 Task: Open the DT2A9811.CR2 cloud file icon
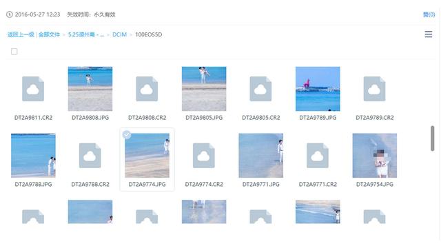coord(33,89)
